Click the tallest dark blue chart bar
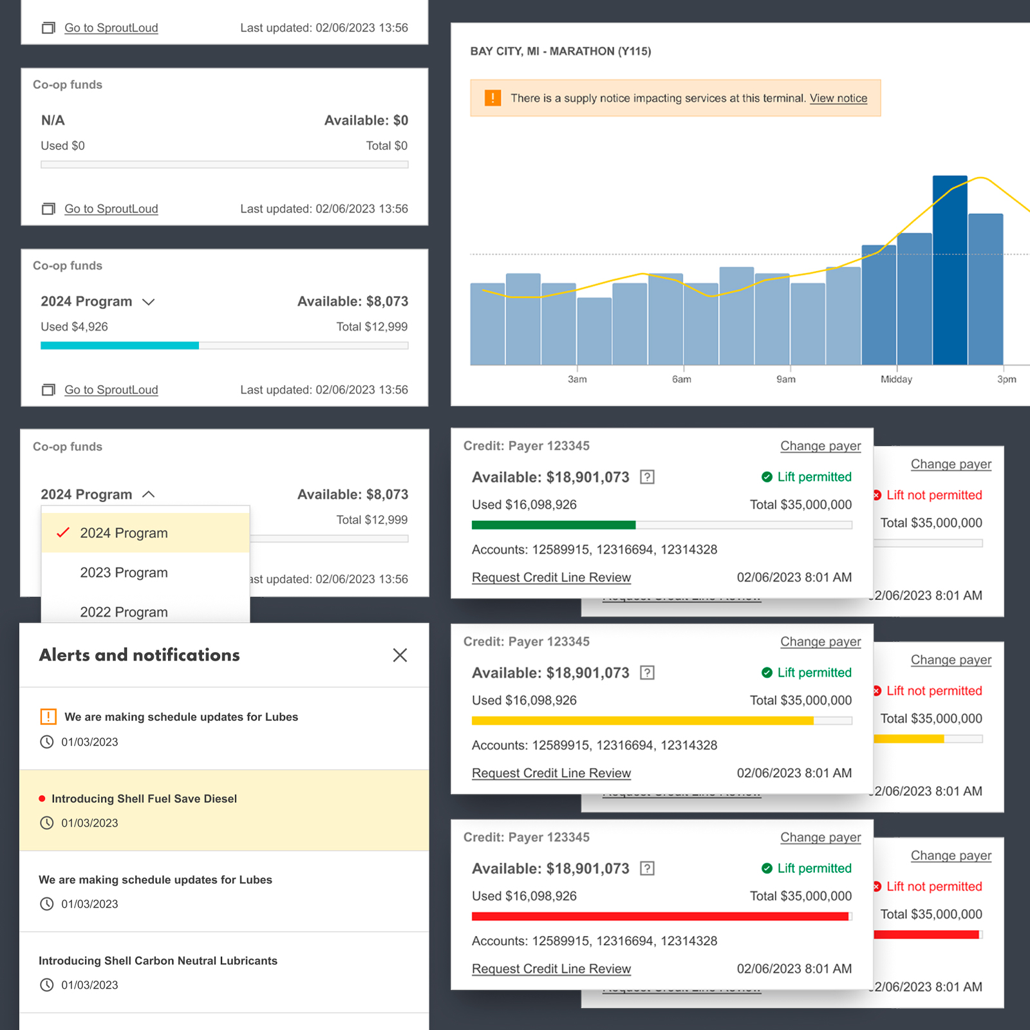1030x1030 pixels. pyautogui.click(x=950, y=270)
